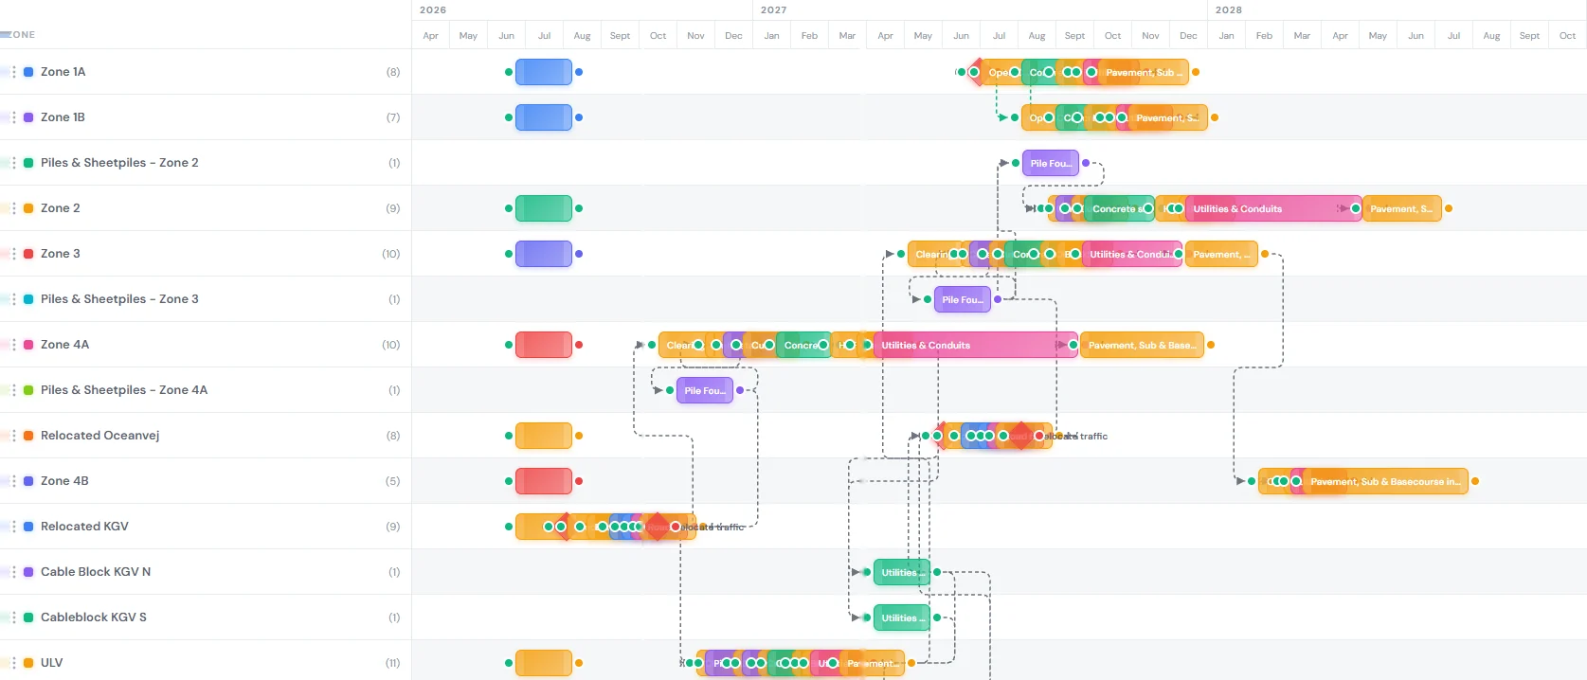Viewport: 1587px width, 680px height.
Task: Click the purple color square of Zone 1B
Action: point(28,117)
